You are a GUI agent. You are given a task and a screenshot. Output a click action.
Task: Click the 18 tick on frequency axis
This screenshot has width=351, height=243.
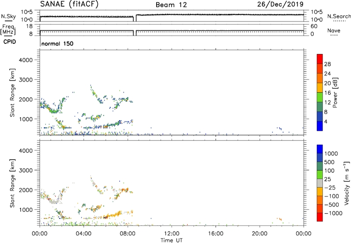click(x=30, y=26)
